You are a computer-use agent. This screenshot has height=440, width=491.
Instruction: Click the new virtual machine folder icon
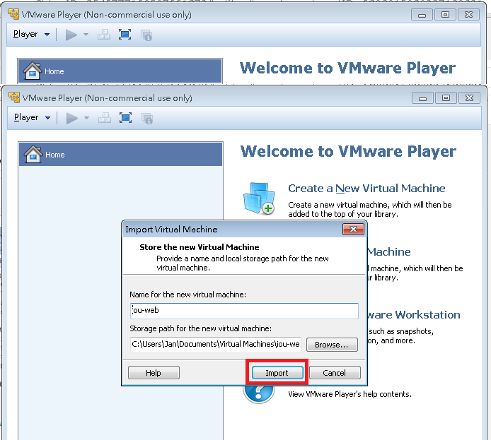tap(259, 198)
